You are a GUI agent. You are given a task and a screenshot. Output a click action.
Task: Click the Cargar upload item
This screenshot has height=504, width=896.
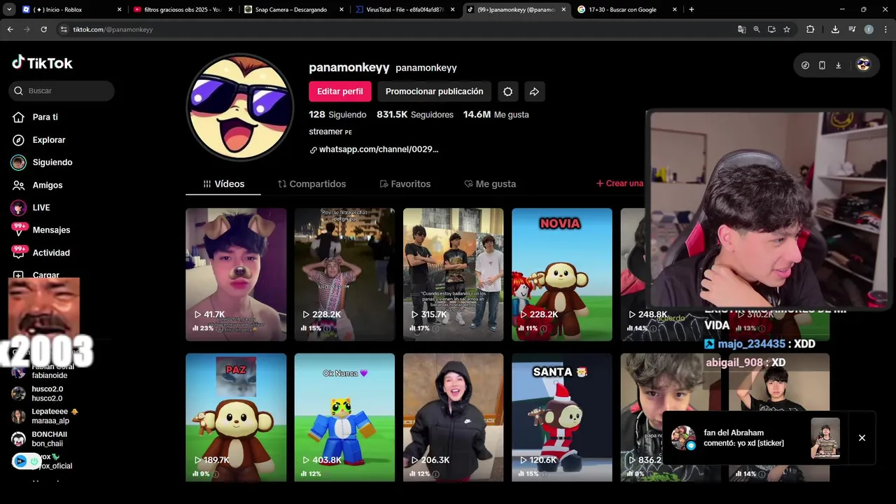click(36, 275)
